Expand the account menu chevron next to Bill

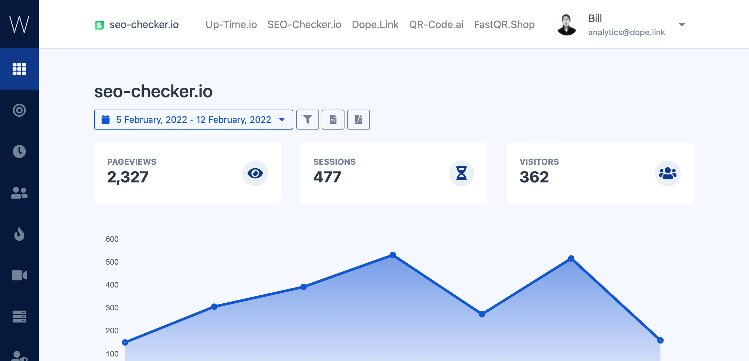(682, 24)
